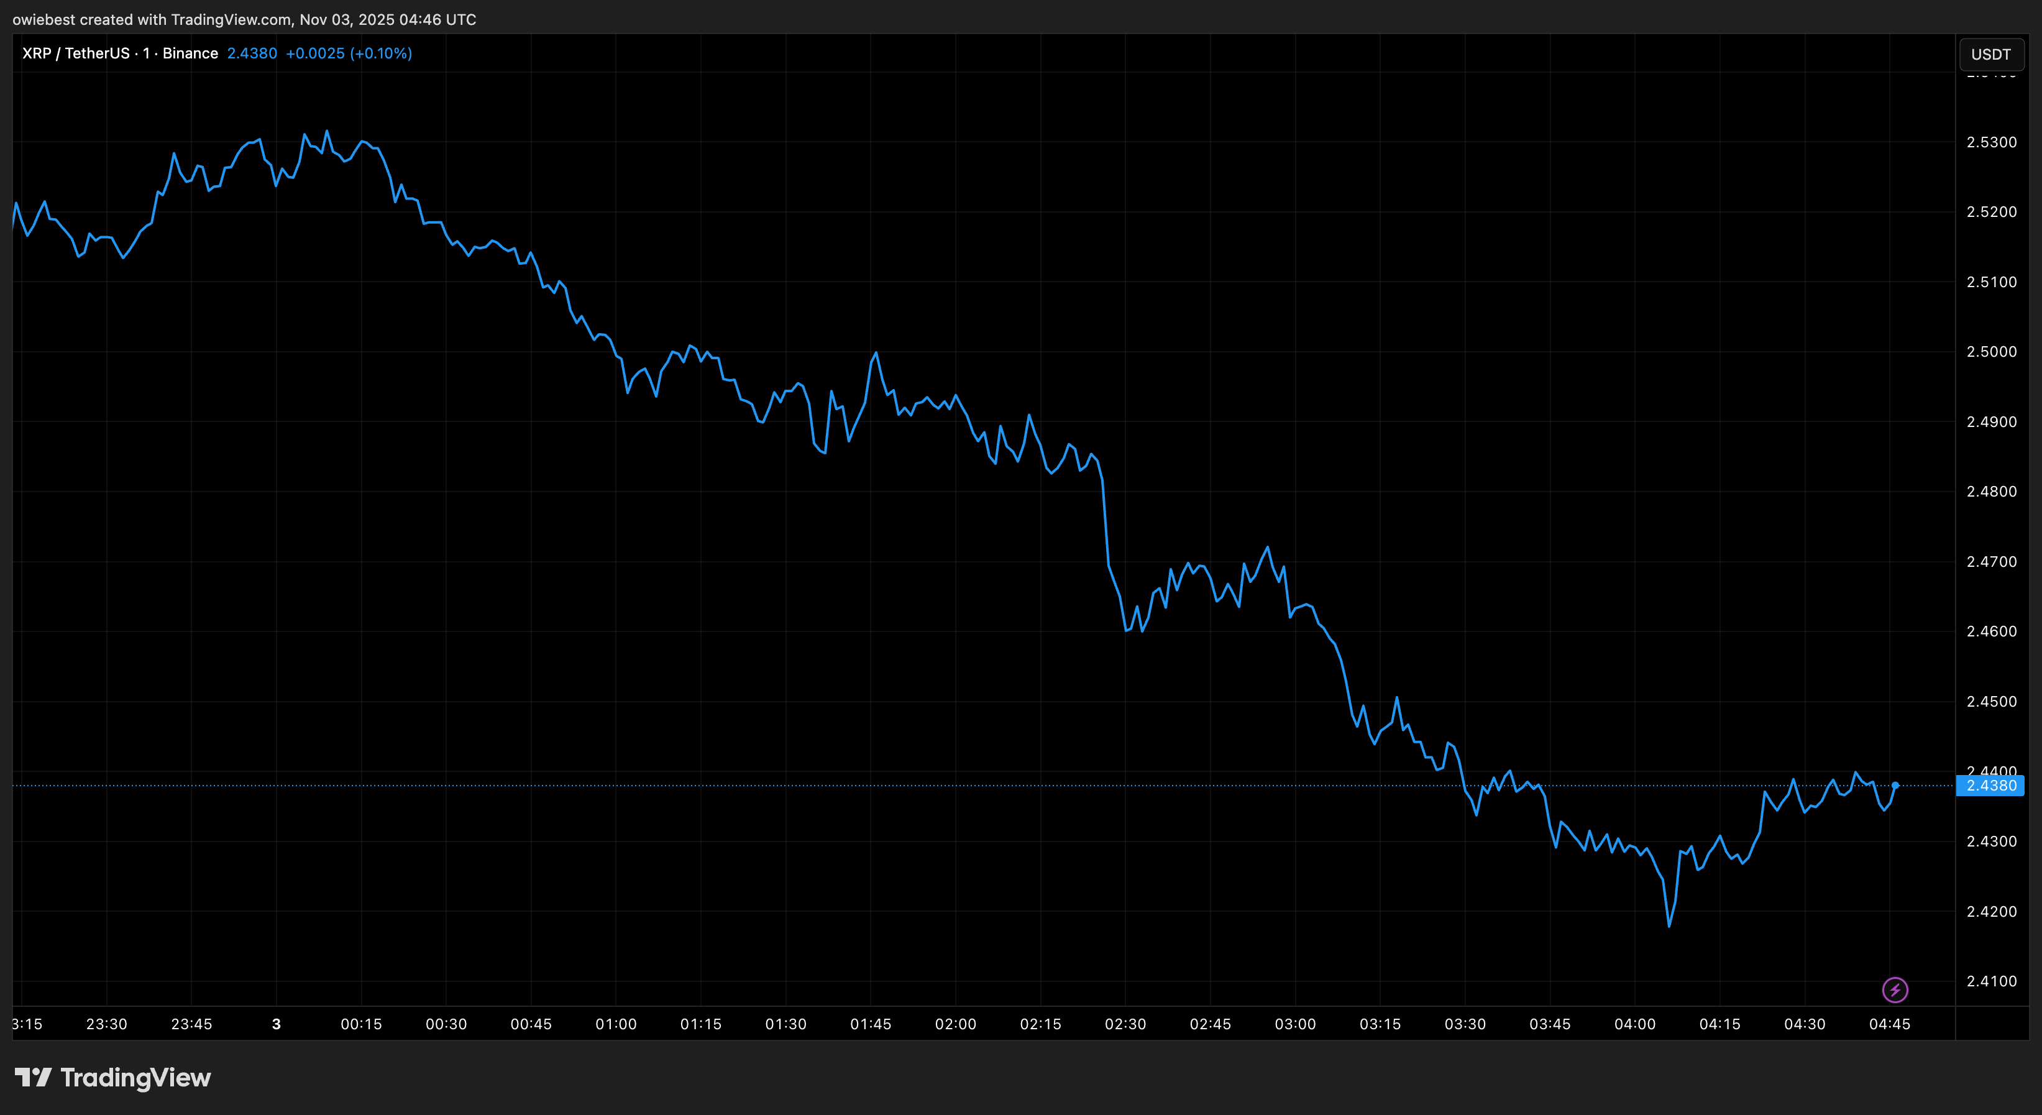
Task: Click the TradingView.com text in header caption
Action: pyautogui.click(x=231, y=19)
